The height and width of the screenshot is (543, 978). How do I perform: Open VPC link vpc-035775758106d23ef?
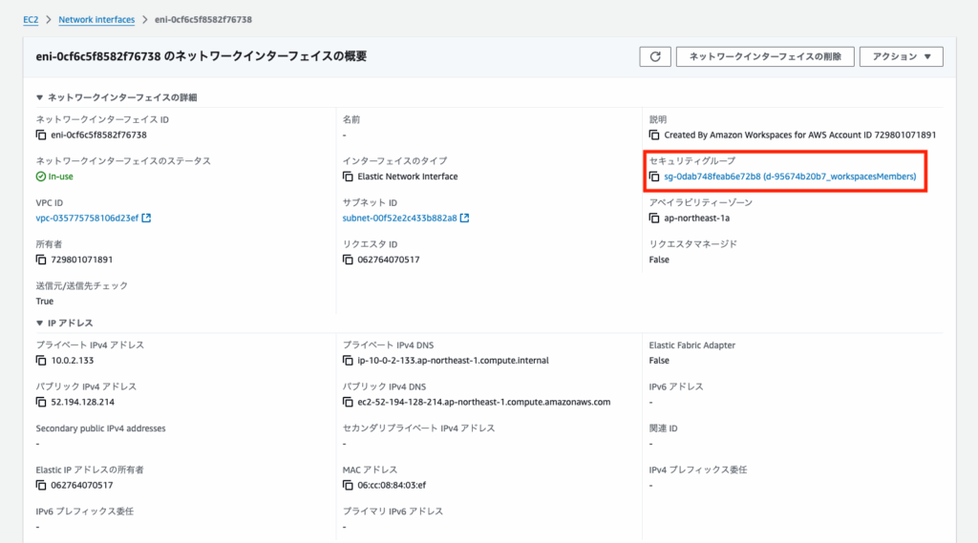87,219
